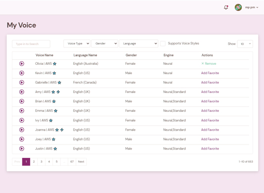Add Ivy as favorite
This screenshot has width=264, height=193.
pyautogui.click(x=210, y=120)
